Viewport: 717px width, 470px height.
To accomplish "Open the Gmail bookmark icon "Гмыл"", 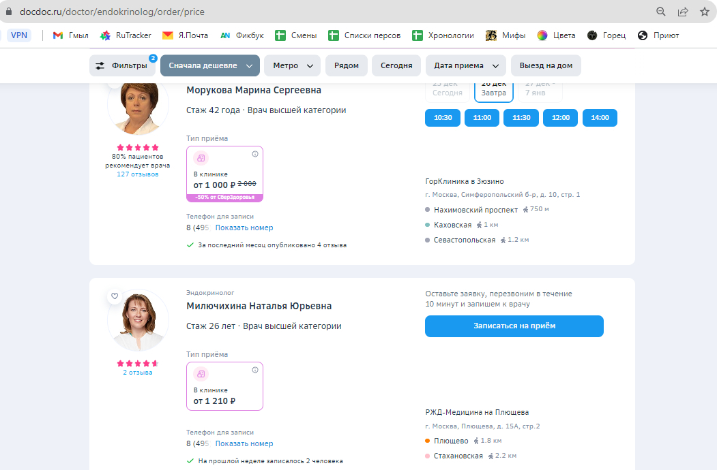I will [x=57, y=35].
